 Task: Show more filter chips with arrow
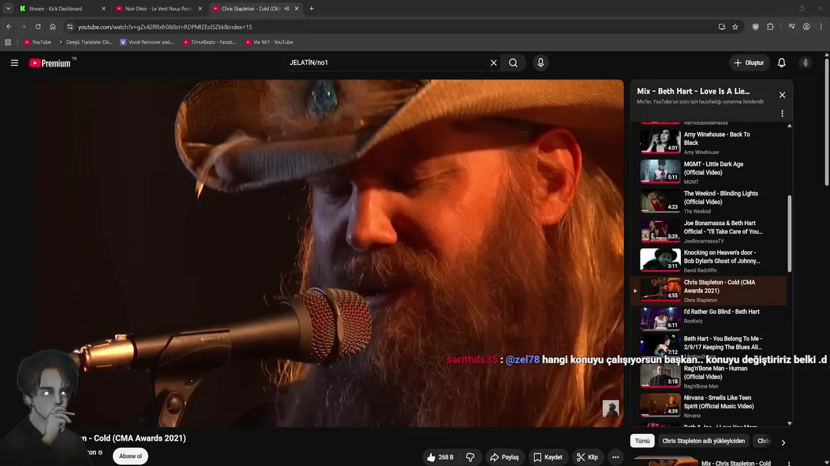click(783, 443)
